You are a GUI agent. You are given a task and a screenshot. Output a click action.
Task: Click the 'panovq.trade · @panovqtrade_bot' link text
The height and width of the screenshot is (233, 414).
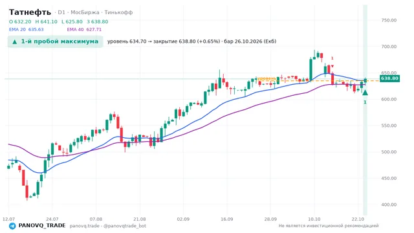pyautogui.click(x=108, y=226)
